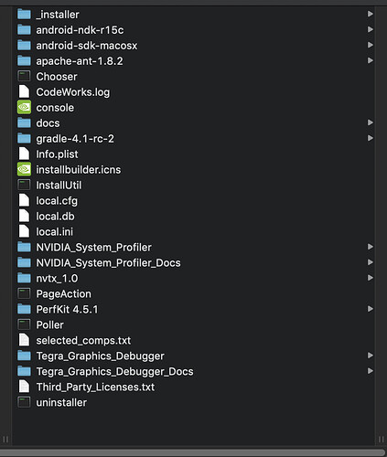Click the local.db file icon
Image resolution: width=387 pixels, height=457 pixels.
click(24, 216)
